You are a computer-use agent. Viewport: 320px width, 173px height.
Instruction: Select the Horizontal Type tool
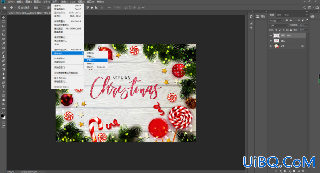pos(3,87)
